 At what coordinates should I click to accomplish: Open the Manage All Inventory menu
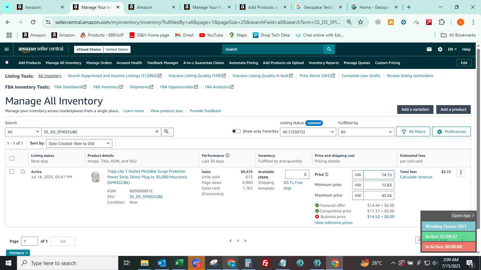pyautogui.click(x=63, y=63)
